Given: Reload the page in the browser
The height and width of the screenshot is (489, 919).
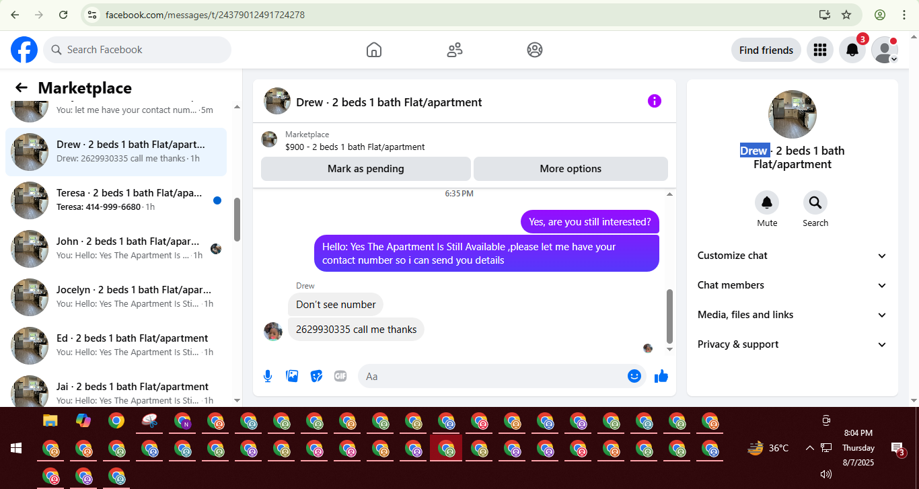Looking at the screenshot, I should click(63, 15).
